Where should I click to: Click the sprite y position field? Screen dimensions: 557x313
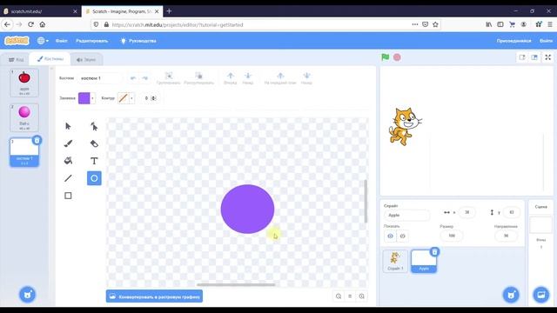tap(512, 212)
